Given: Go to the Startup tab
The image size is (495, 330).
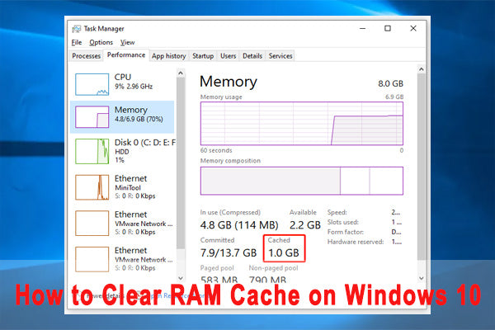Looking at the screenshot, I should [x=203, y=56].
